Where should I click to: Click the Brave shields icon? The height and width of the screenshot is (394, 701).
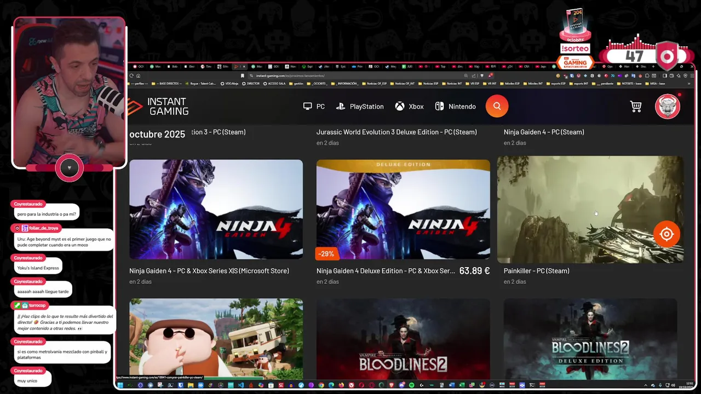point(482,76)
